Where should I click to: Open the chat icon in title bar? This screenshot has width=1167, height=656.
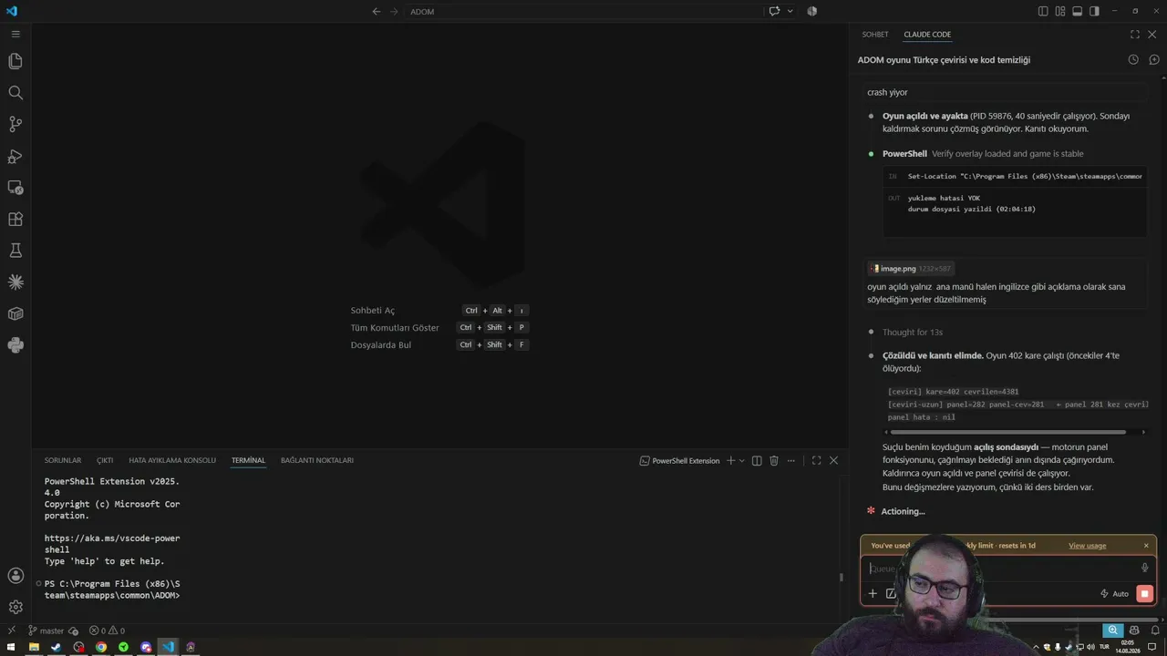[x=774, y=11]
